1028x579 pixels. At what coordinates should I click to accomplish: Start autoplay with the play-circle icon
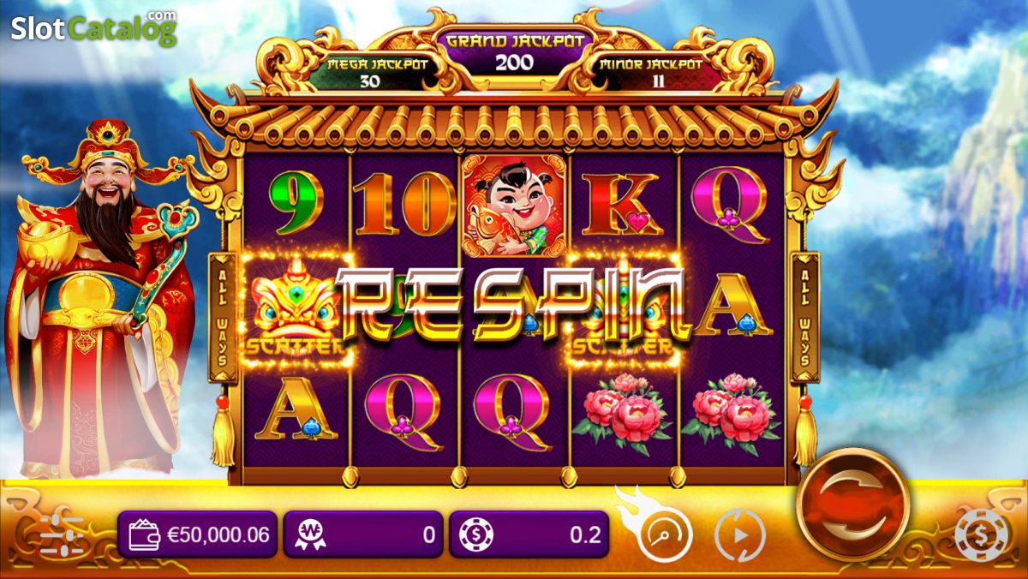(x=739, y=535)
